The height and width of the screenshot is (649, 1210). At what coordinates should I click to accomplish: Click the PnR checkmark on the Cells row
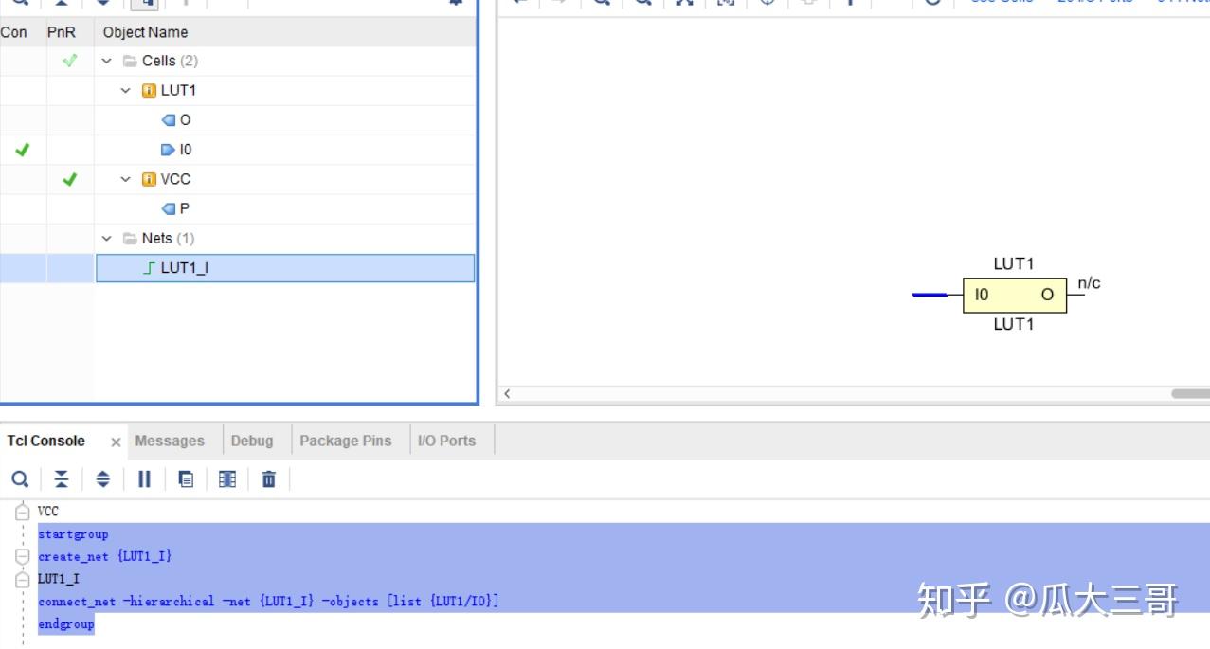pos(69,61)
